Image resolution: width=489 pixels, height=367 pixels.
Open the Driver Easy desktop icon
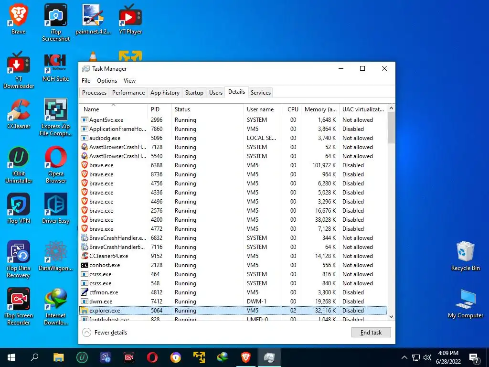(55, 208)
